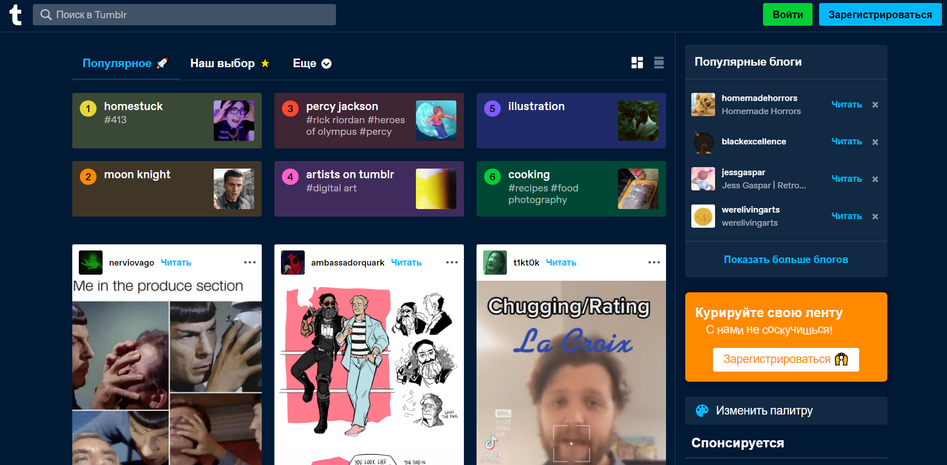
Task: Follow nerviovago via Читать link
Action: [x=176, y=263]
